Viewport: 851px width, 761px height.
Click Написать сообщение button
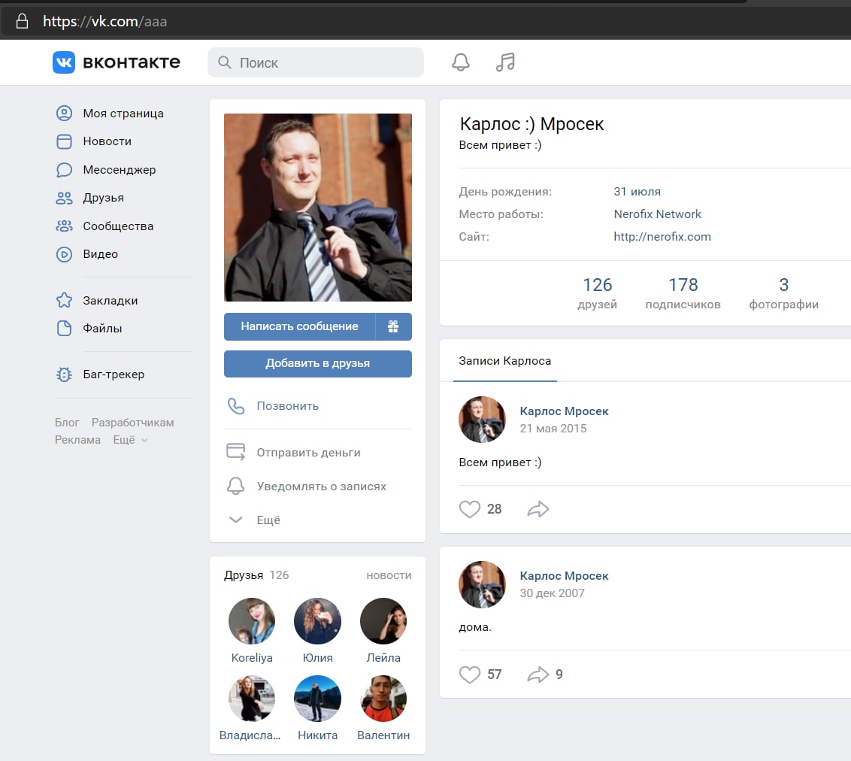300,326
